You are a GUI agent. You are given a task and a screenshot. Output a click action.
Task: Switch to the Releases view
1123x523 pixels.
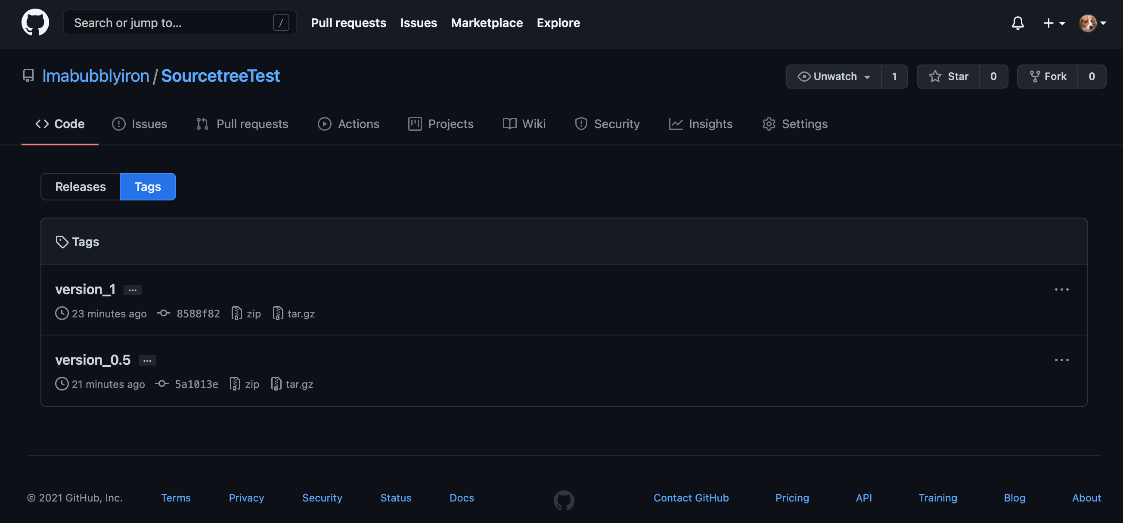pos(80,187)
